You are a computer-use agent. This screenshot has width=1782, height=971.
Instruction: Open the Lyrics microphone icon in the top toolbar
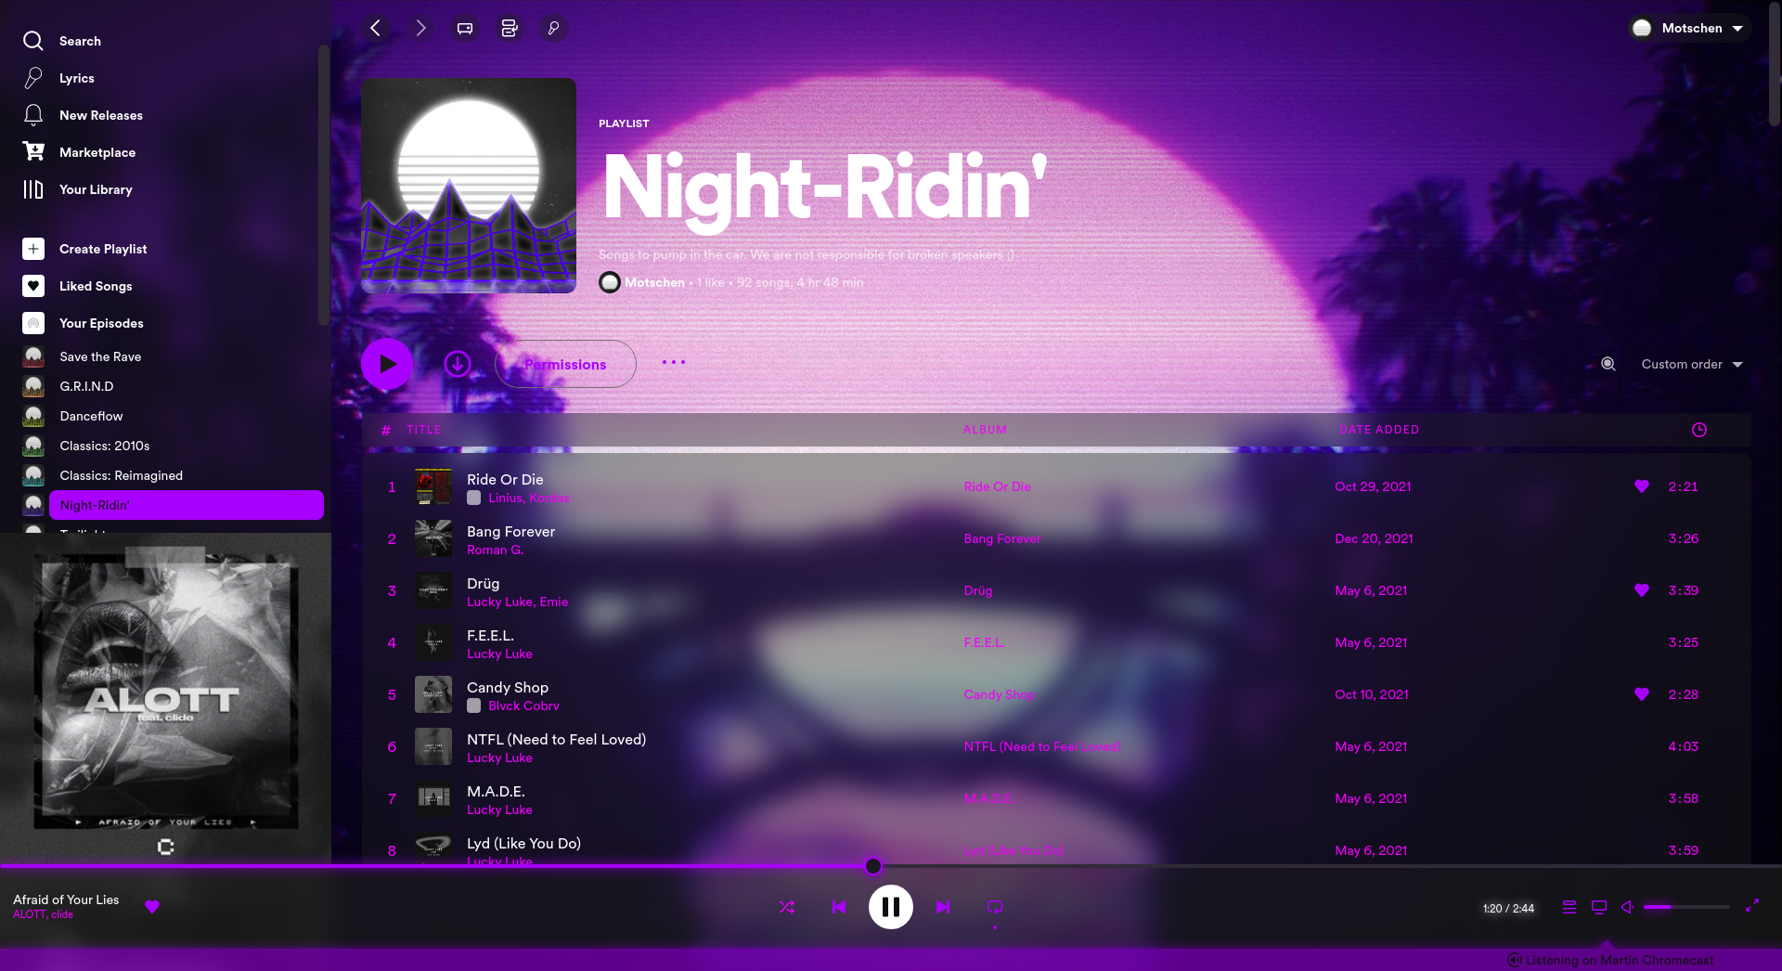[553, 28]
